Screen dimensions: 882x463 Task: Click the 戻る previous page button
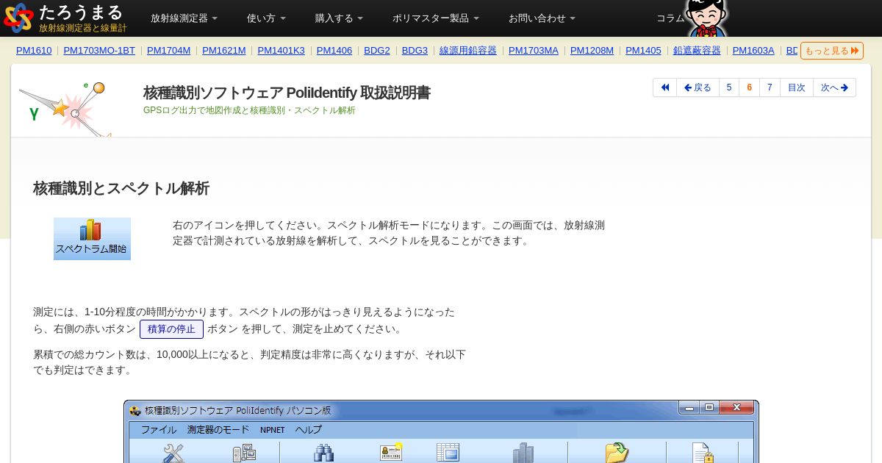(x=698, y=87)
